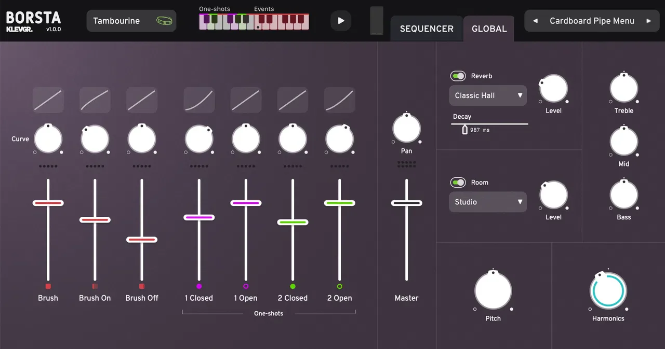Click the "Events" label above the keyboard
Viewport: 665px width, 349px height.
pyautogui.click(x=264, y=9)
